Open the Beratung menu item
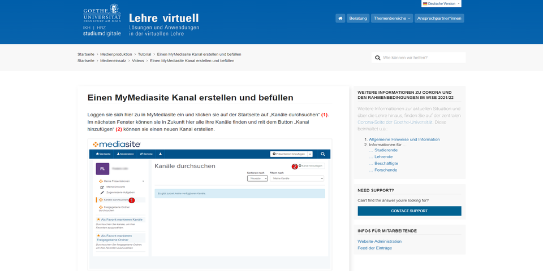Screen dimensions: 543x271 (358, 18)
